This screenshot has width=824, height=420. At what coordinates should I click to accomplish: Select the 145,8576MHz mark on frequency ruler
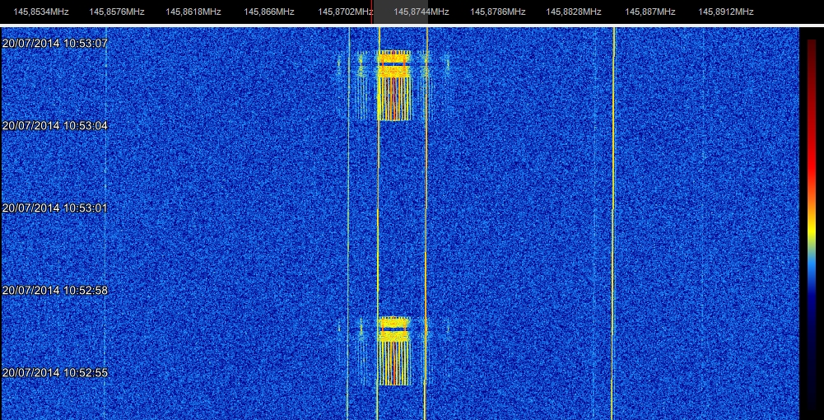click(117, 12)
